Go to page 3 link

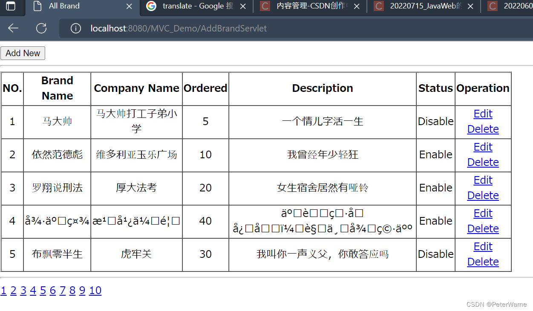pyautogui.click(x=23, y=291)
